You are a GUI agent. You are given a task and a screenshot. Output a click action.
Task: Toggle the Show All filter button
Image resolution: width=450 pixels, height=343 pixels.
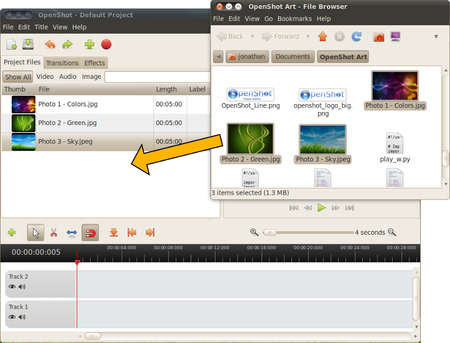18,77
